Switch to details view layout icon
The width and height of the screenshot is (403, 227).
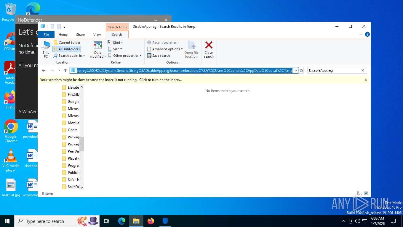(360, 193)
